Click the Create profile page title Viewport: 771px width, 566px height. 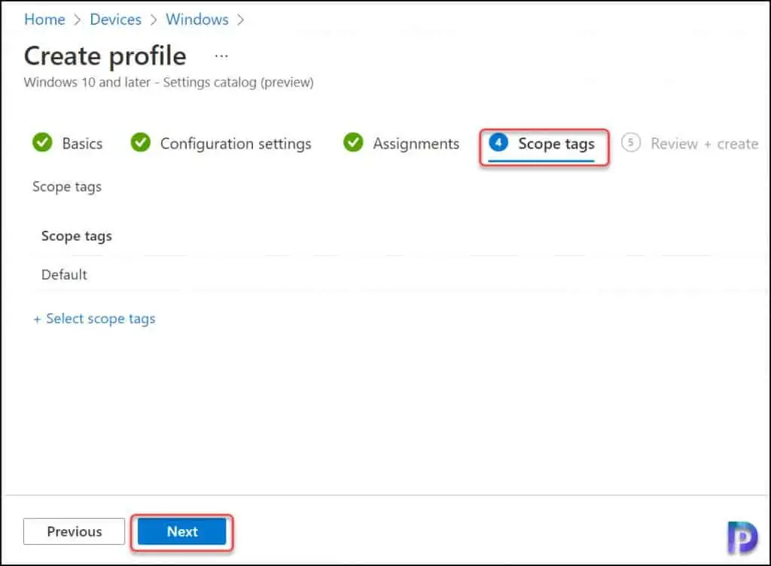tap(105, 56)
